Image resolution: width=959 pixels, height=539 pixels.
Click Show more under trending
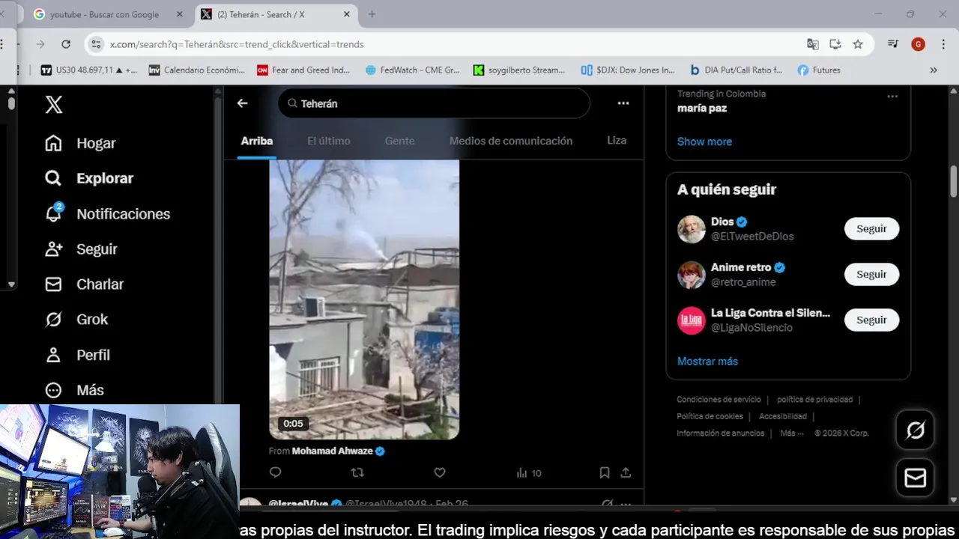tap(704, 141)
